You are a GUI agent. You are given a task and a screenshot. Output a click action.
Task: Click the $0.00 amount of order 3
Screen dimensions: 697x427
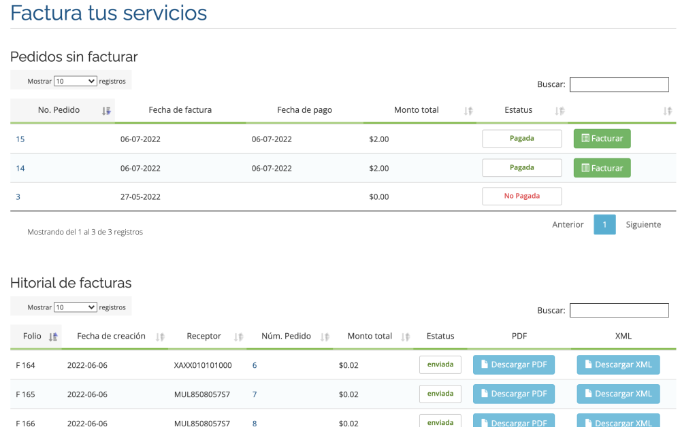(378, 197)
